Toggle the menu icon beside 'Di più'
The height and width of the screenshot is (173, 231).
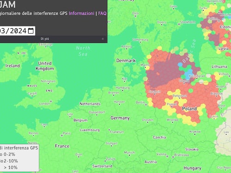pos(103,39)
